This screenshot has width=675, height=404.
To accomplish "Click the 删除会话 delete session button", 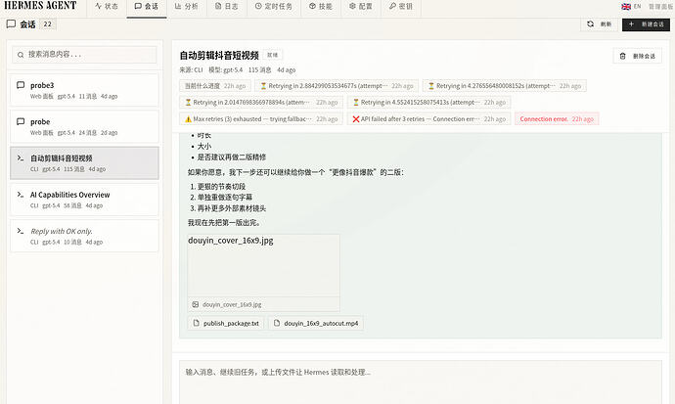I will pos(637,56).
